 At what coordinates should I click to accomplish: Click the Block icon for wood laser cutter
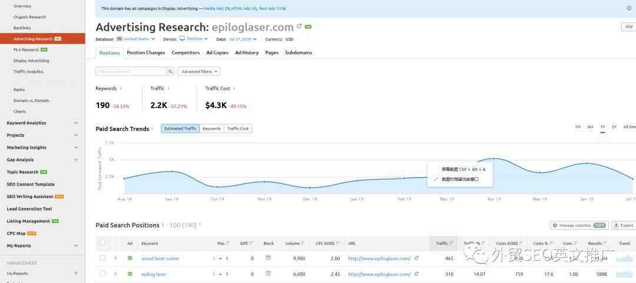click(x=269, y=258)
